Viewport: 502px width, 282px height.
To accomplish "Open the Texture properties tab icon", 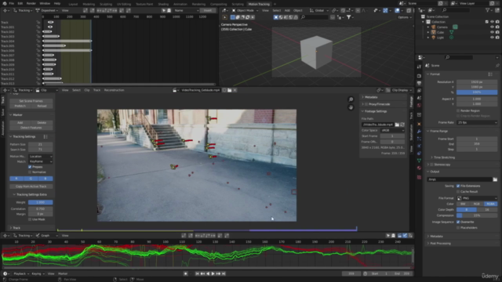I will [x=419, y=177].
